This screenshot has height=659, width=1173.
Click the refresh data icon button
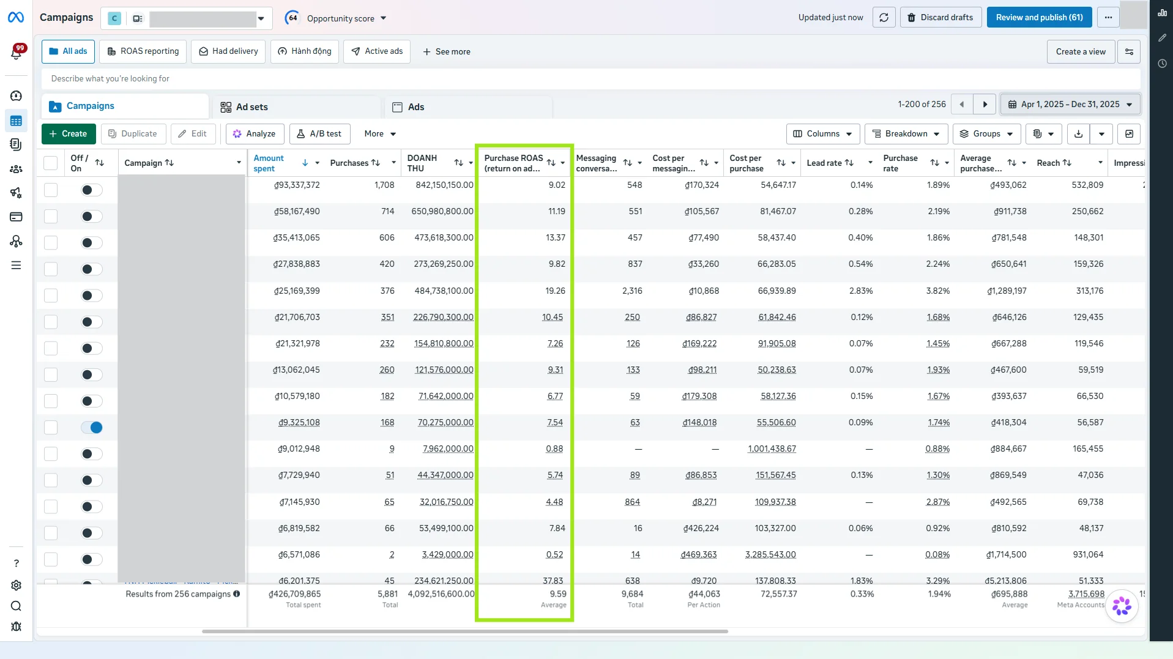pos(884,18)
